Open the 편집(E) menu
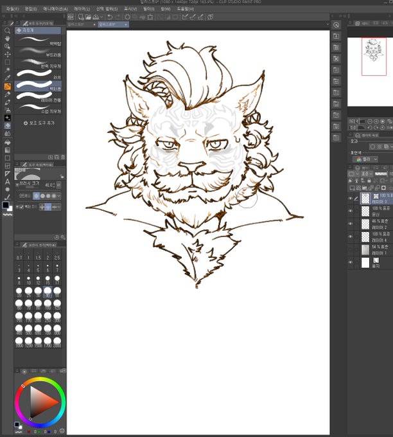Image resolution: width=393 pixels, height=437 pixels. 31,9
